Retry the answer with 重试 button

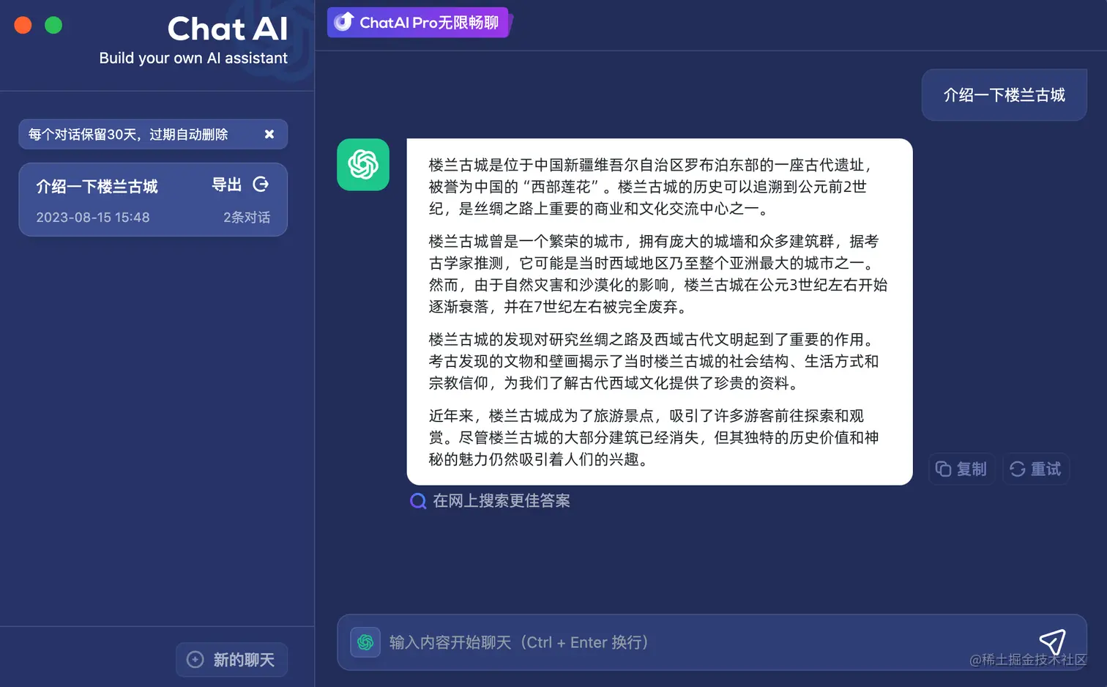tap(1036, 469)
